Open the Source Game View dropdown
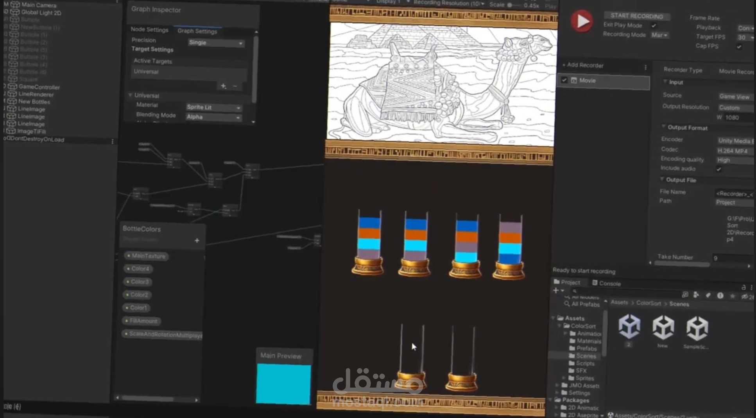The height and width of the screenshot is (418, 756). point(736,96)
